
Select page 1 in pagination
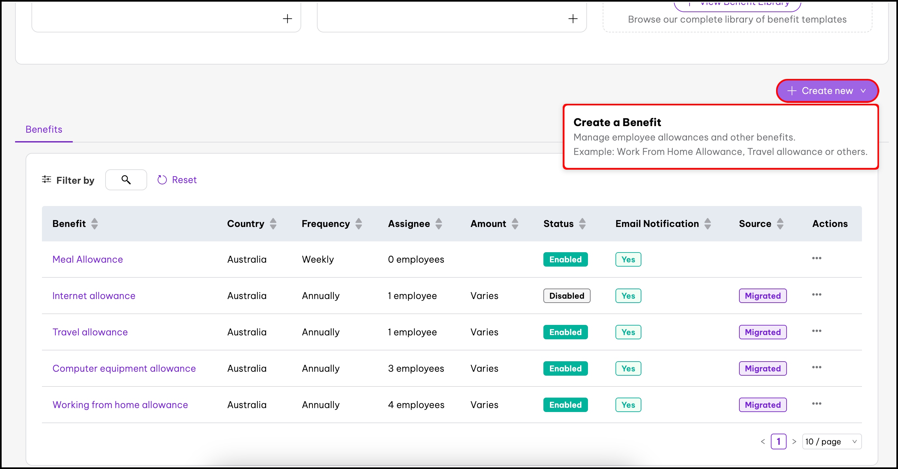[x=779, y=441]
